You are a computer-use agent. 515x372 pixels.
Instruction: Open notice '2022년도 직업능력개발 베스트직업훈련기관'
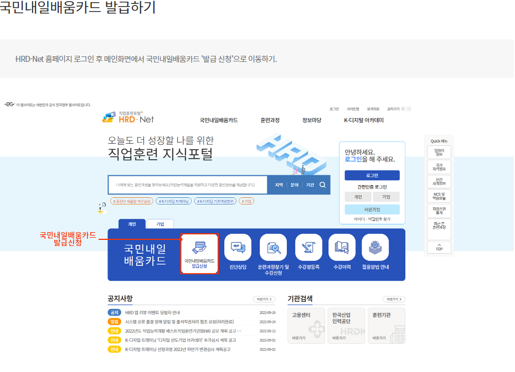point(183,331)
